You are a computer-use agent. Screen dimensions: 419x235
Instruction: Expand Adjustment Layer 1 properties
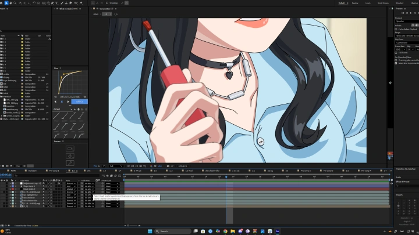[x=10, y=183]
